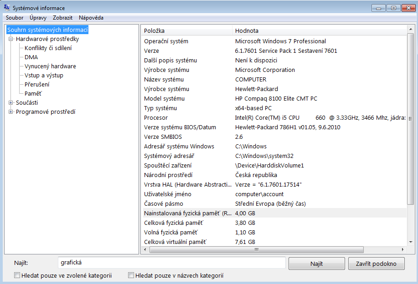Image resolution: width=418 pixels, height=284 pixels.
Task: Collapse the Hardwarové prostředky tree node
Action: 11,39
